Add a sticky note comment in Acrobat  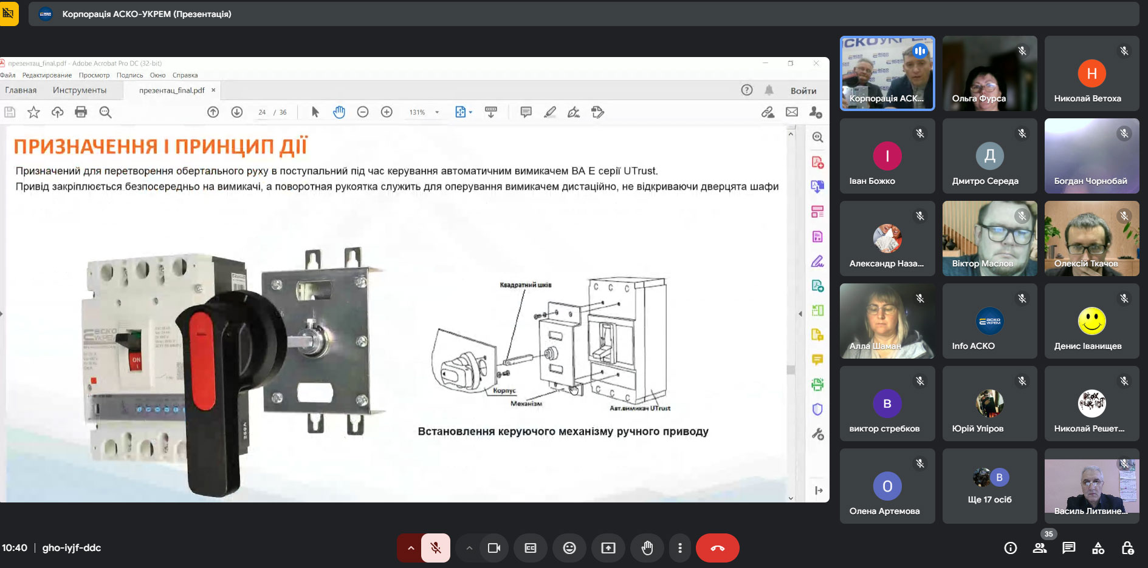[526, 112]
